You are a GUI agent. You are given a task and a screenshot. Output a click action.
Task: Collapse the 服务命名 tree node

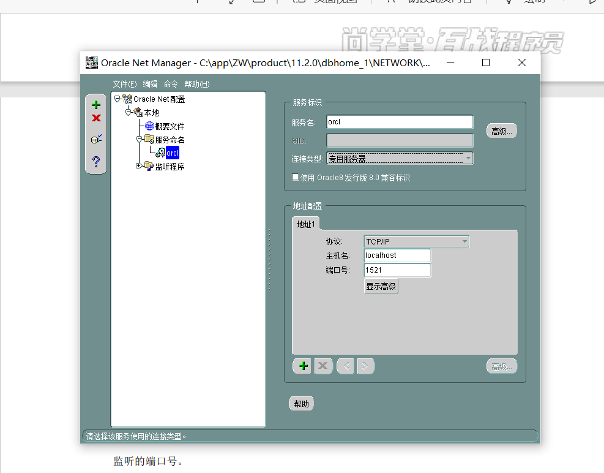139,139
